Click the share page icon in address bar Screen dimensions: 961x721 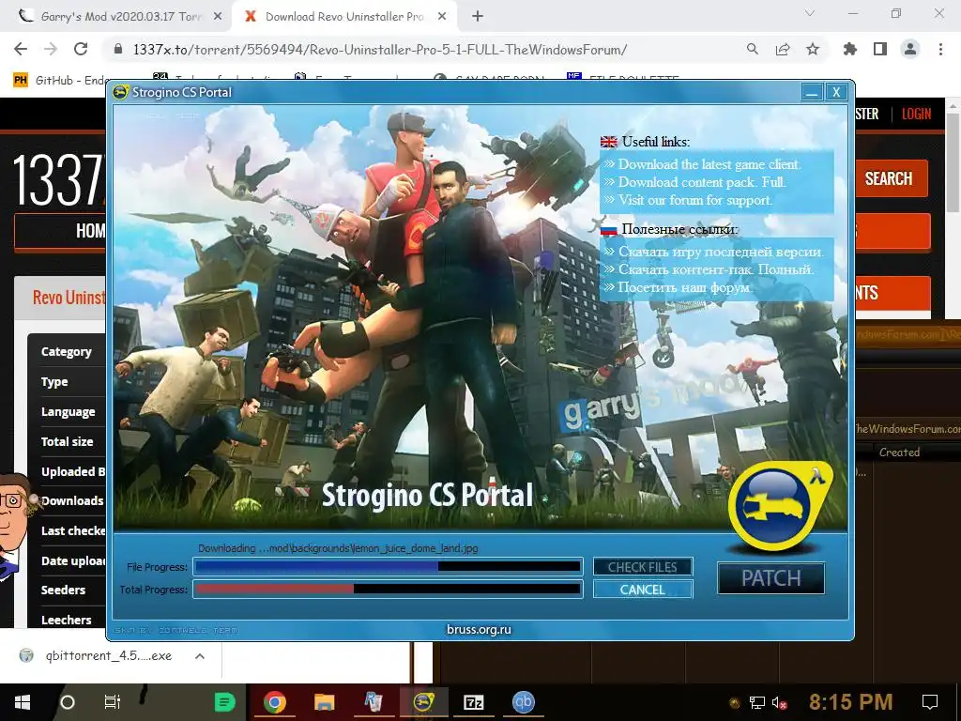pyautogui.click(x=783, y=49)
